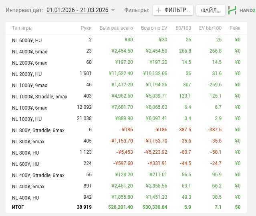The height and width of the screenshot is (216, 256).
Task: Select the NL 1000¥, Straddle, 6max row
Action: pos(40,96)
